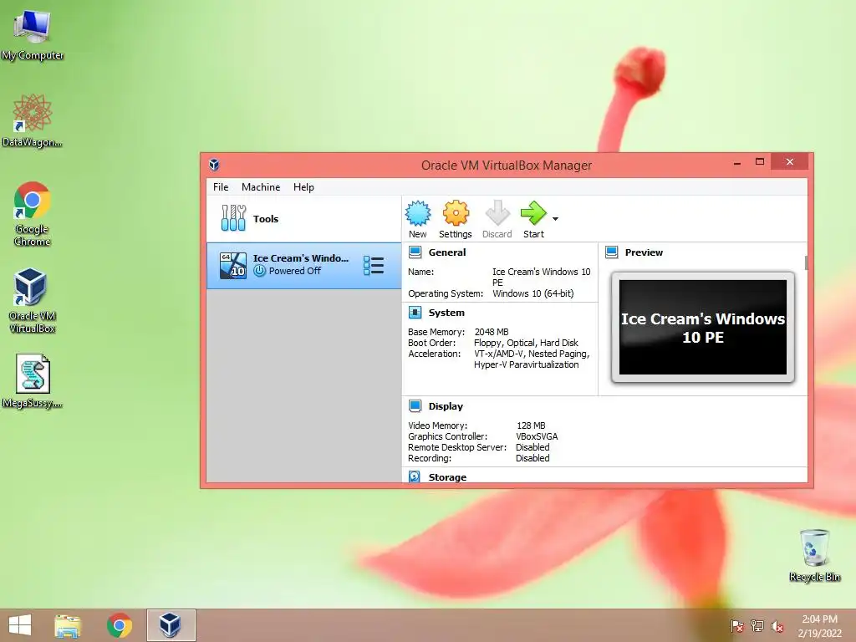Open the Recycle Bin
Viewport: 856px width, 642px height.
pyautogui.click(x=814, y=555)
